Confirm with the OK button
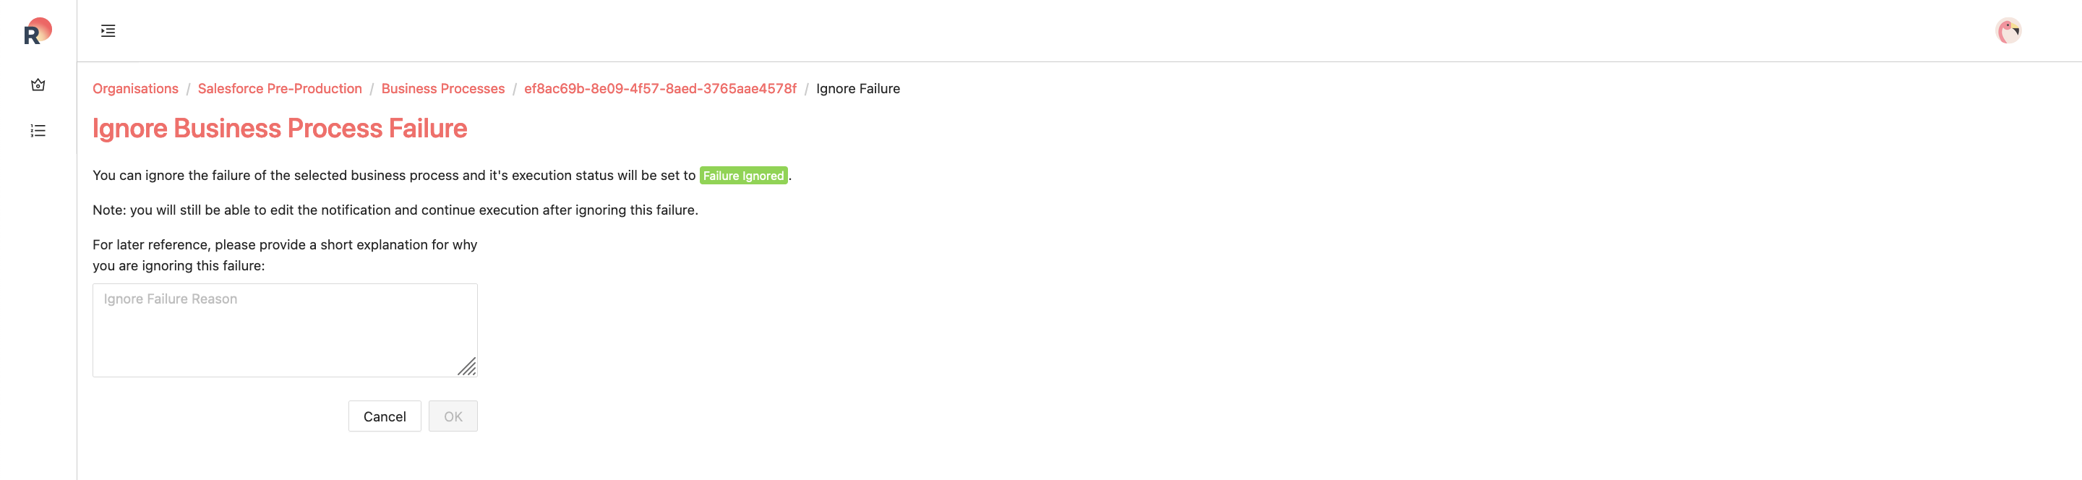 pos(453,416)
